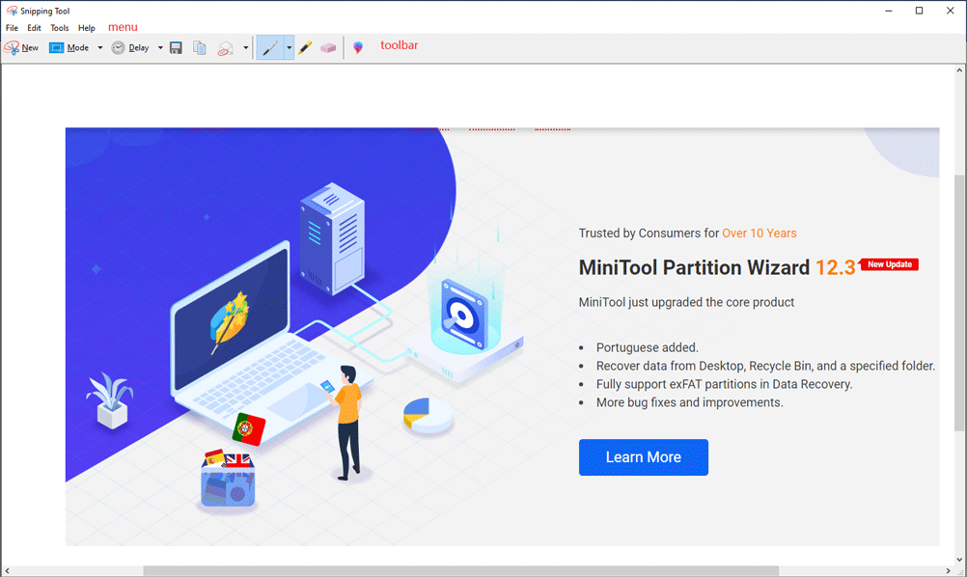Screen dimensions: 967x577
Task: Click the "Fully support exFAT partitions" bullet
Action: (x=724, y=384)
